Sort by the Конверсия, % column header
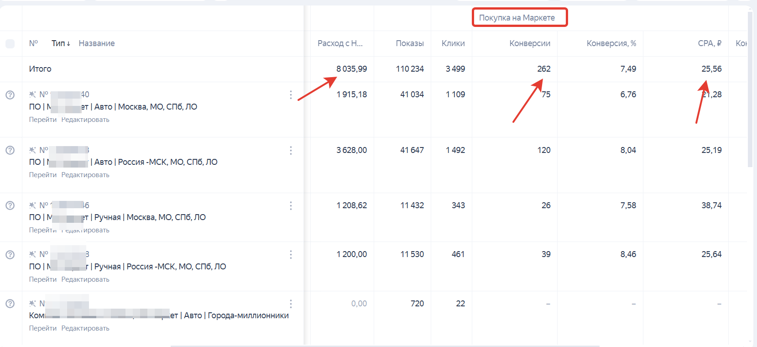757x347 pixels. [611, 43]
